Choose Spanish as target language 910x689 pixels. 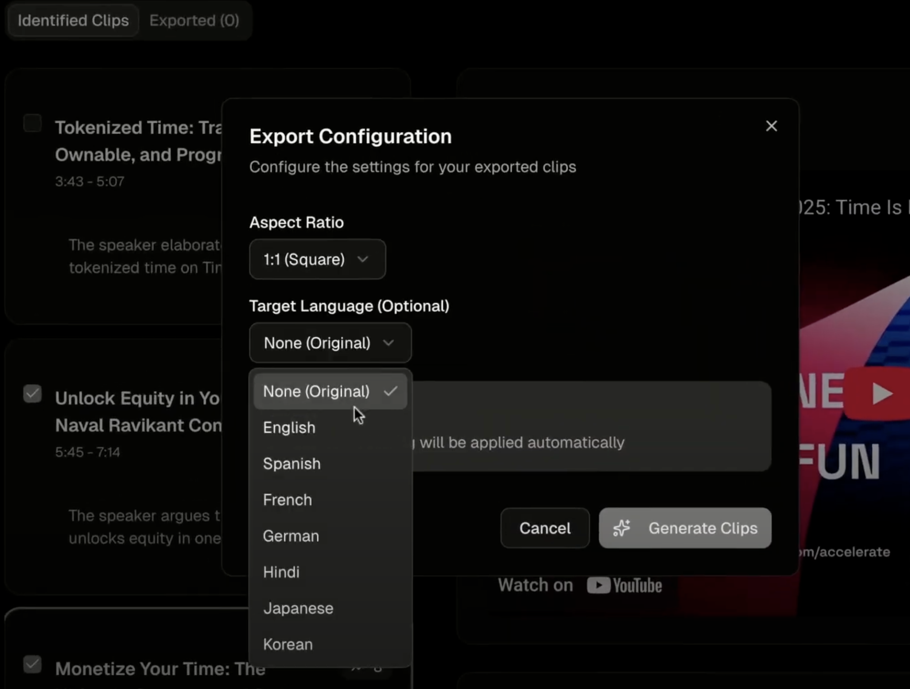click(x=292, y=464)
